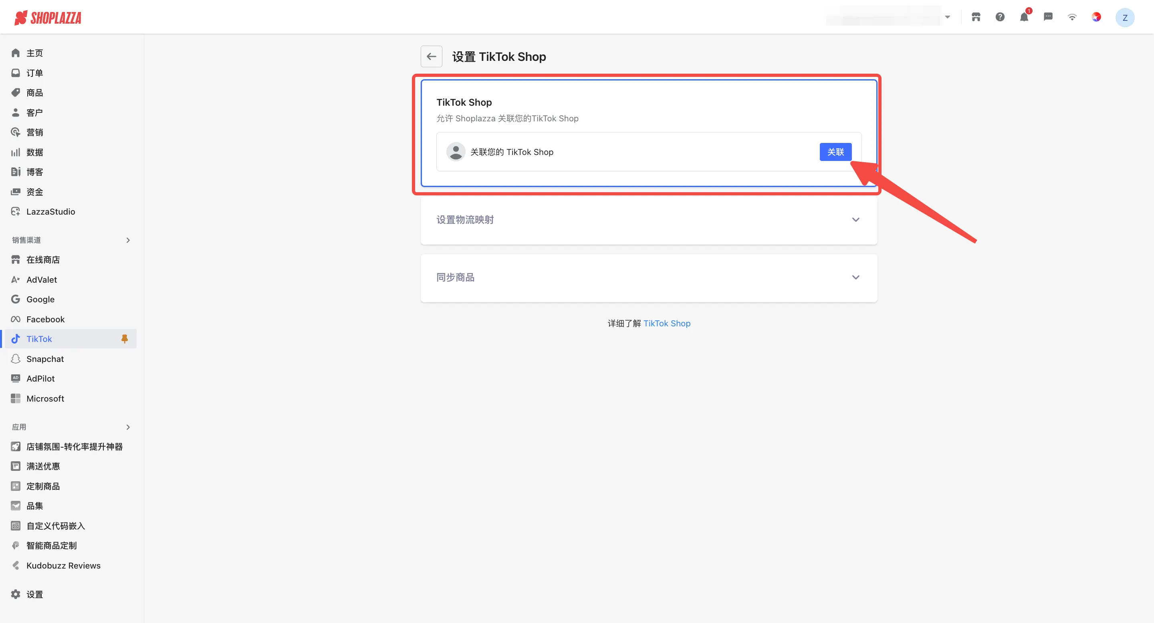1154x623 pixels.
Task: Open the chat messages icon
Action: (x=1048, y=17)
